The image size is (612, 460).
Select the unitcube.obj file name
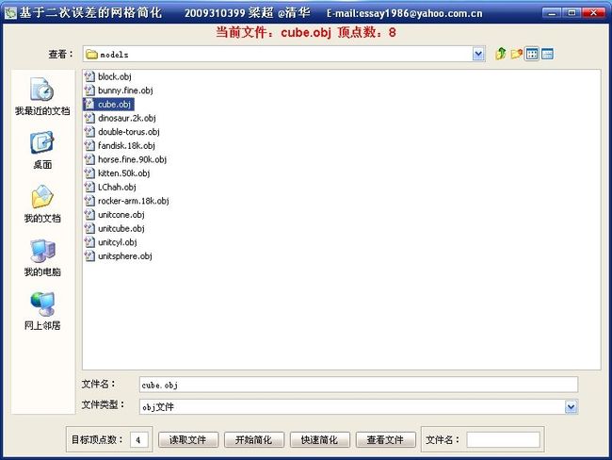(x=121, y=228)
